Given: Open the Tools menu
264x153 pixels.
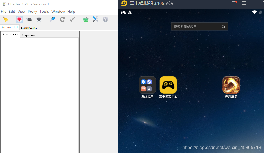Looking at the screenshot, I should coord(44,12).
